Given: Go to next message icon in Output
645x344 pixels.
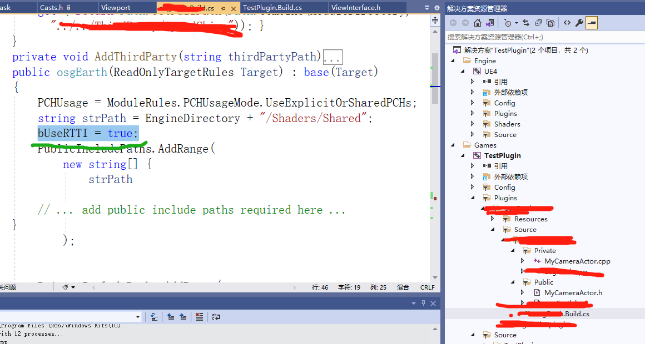Looking at the screenshot, I should (183, 317).
